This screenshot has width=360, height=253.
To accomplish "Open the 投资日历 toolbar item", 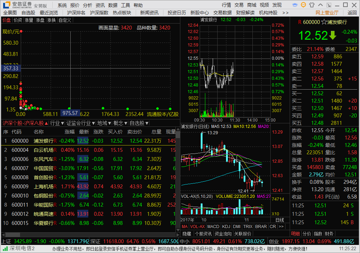I will coord(176,13).
